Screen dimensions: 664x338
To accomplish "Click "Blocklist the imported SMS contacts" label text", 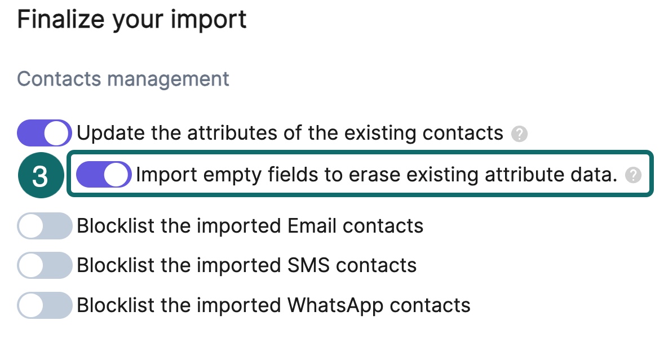I will point(246,265).
